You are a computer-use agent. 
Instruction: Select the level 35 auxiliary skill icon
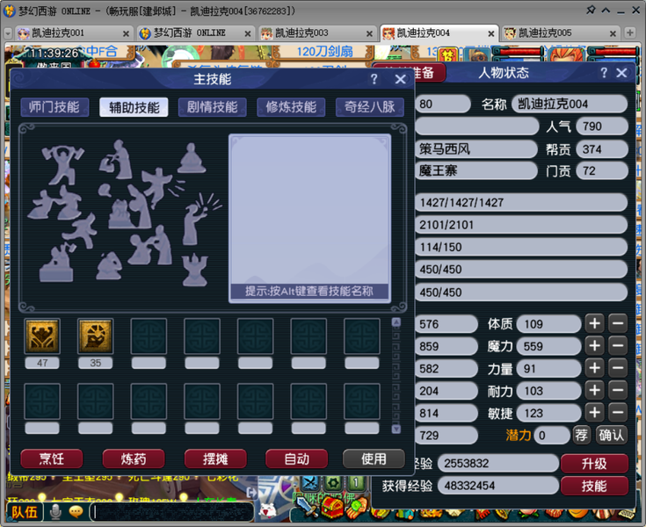tap(95, 336)
